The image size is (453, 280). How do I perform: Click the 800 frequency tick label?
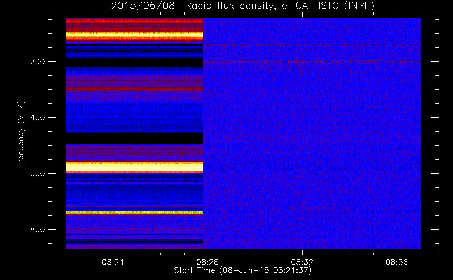coord(37,230)
